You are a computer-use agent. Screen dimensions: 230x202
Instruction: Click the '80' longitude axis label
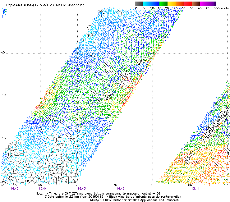[153, 185]
